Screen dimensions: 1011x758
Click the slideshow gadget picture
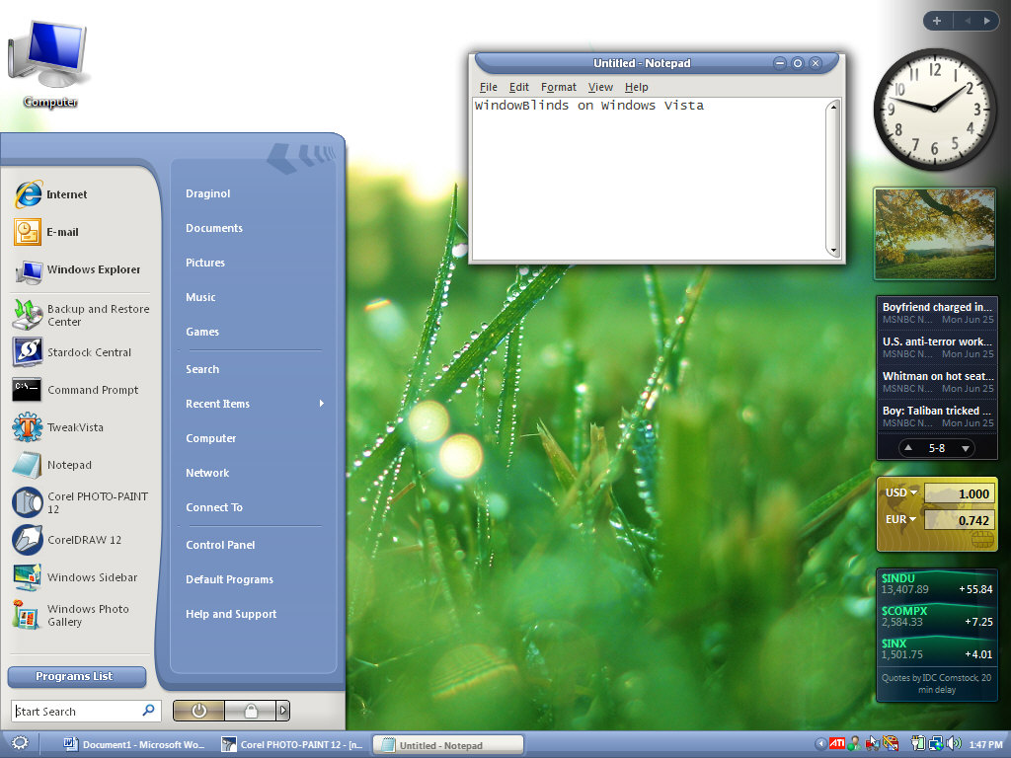[x=935, y=234]
